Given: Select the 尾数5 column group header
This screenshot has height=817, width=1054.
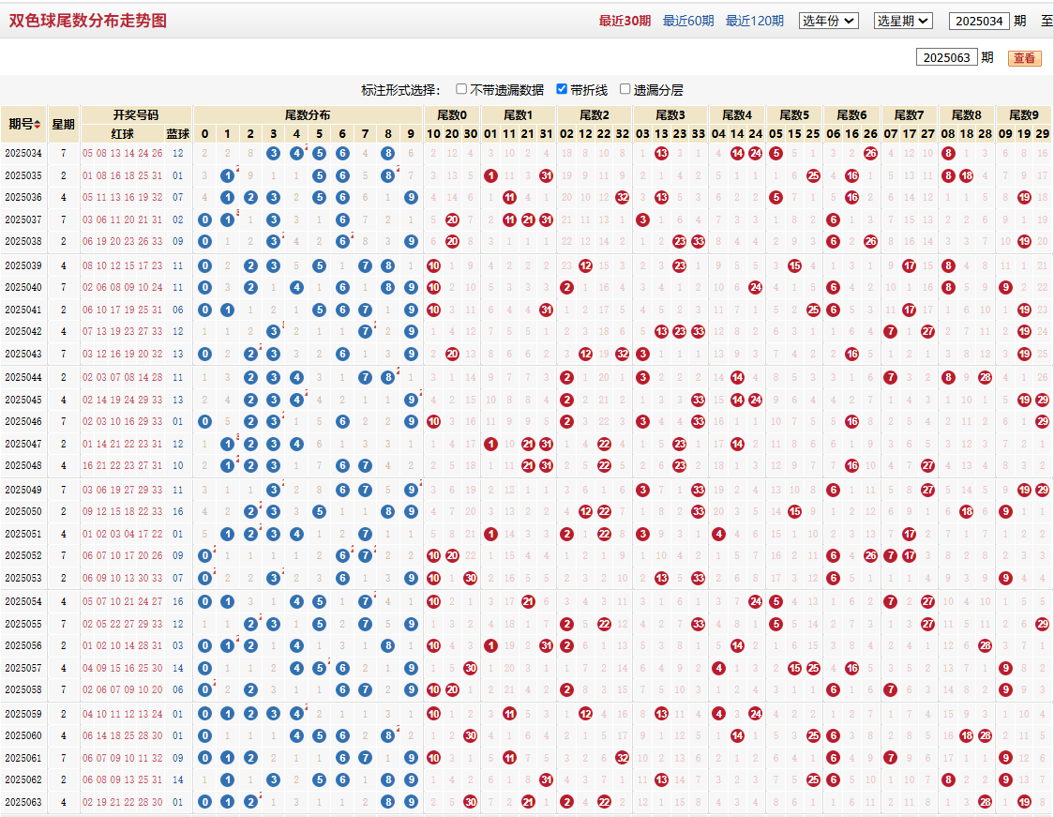Looking at the screenshot, I should (794, 115).
